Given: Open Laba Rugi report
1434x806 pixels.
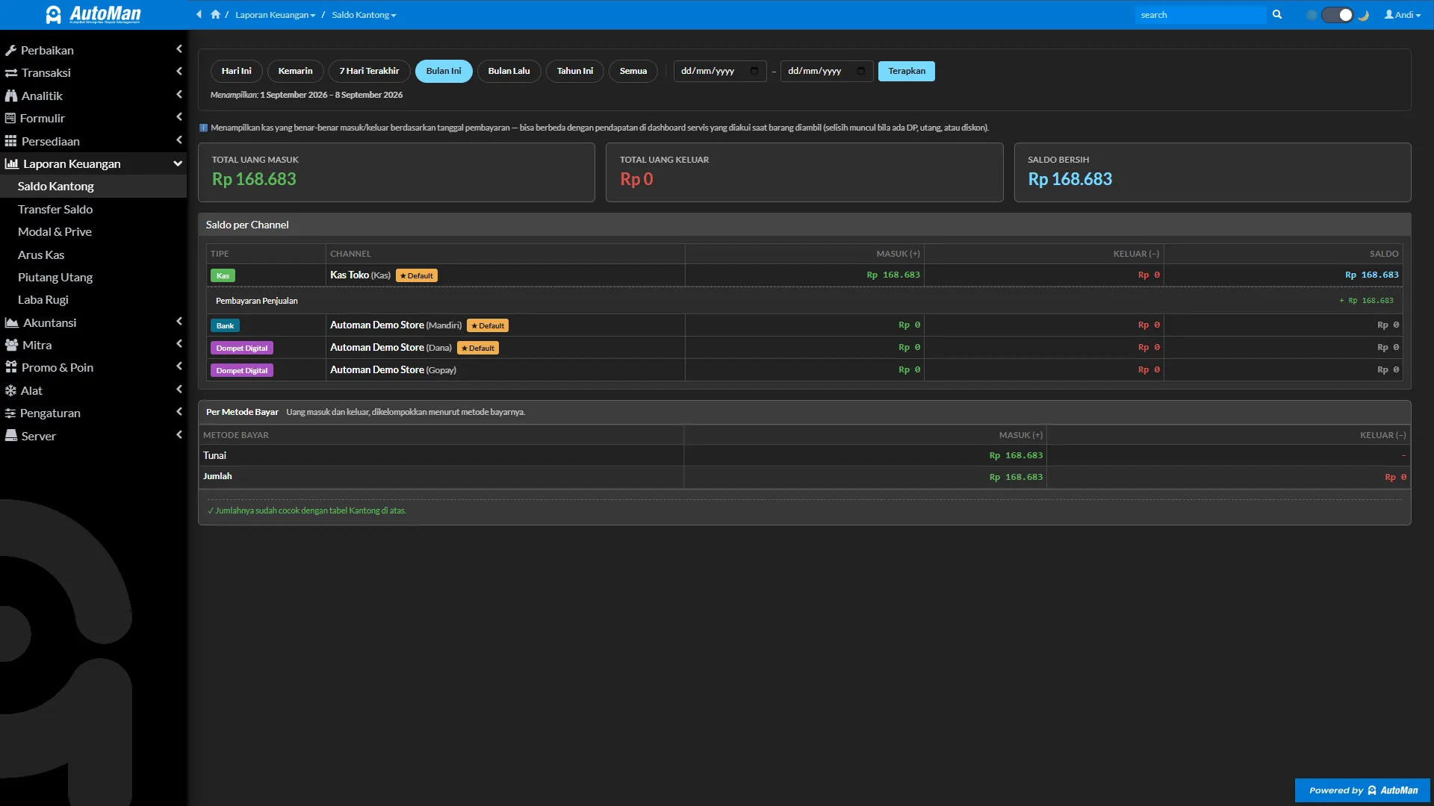Looking at the screenshot, I should [x=93, y=300].
